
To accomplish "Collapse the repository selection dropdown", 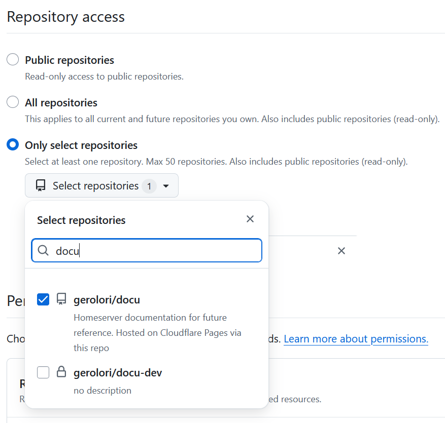I will coord(101,185).
